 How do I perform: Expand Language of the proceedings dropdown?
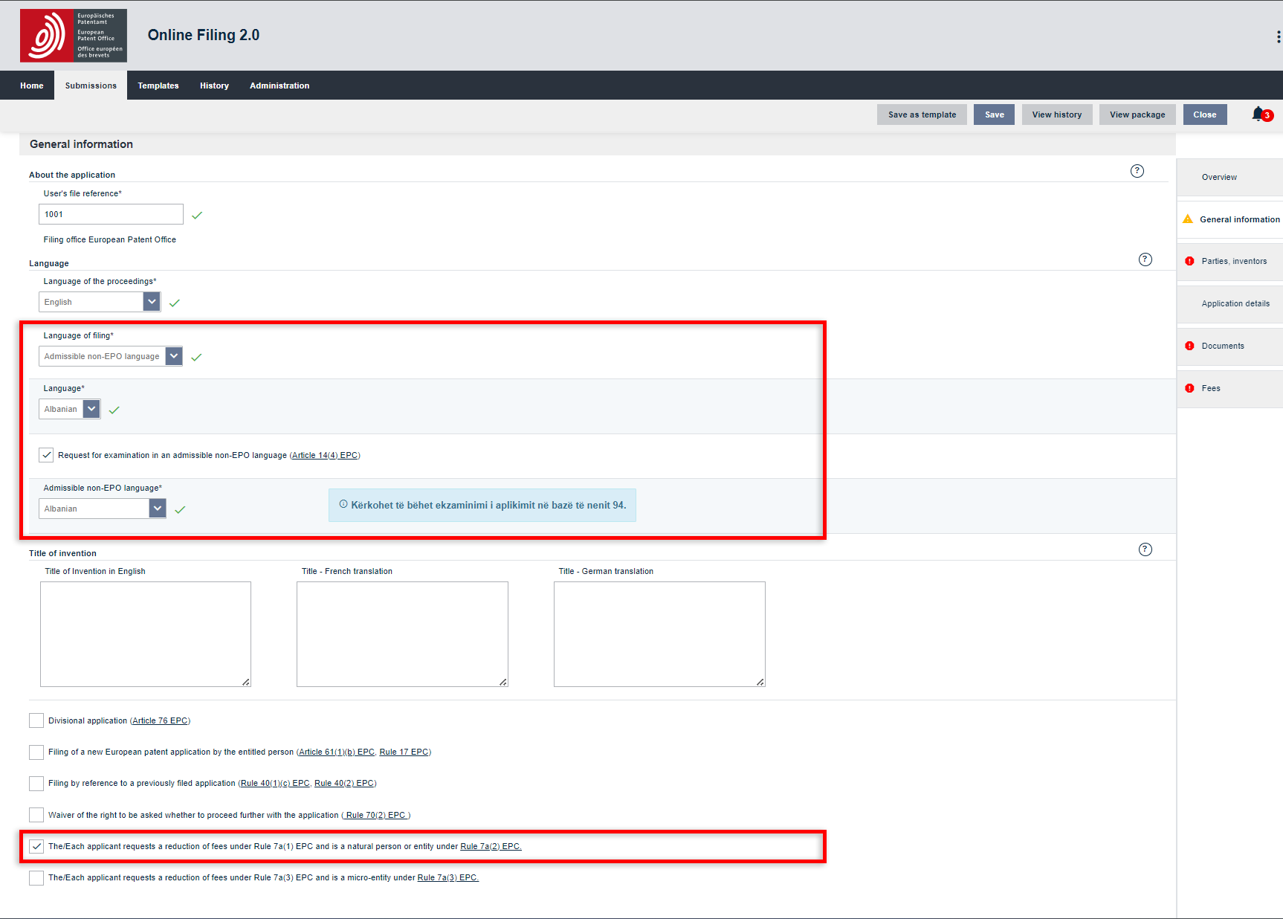coord(152,302)
